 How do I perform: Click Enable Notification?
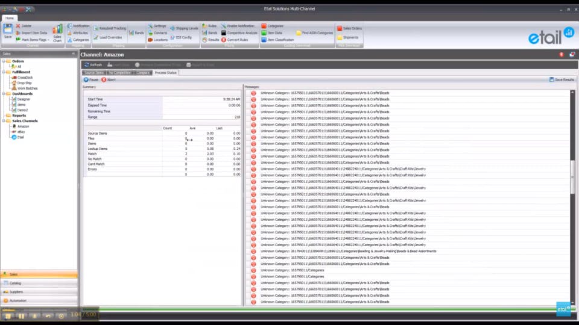238,26
